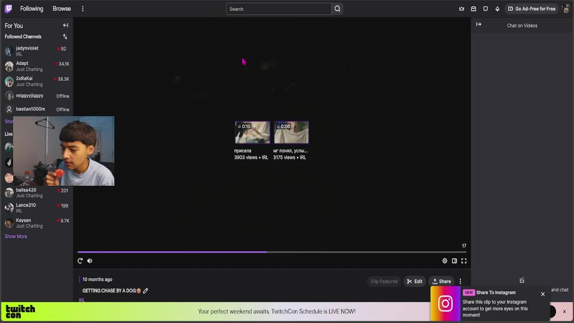The width and height of the screenshot is (574, 323).
Task: Sort followed channels with arrows icon
Action: click(65, 37)
